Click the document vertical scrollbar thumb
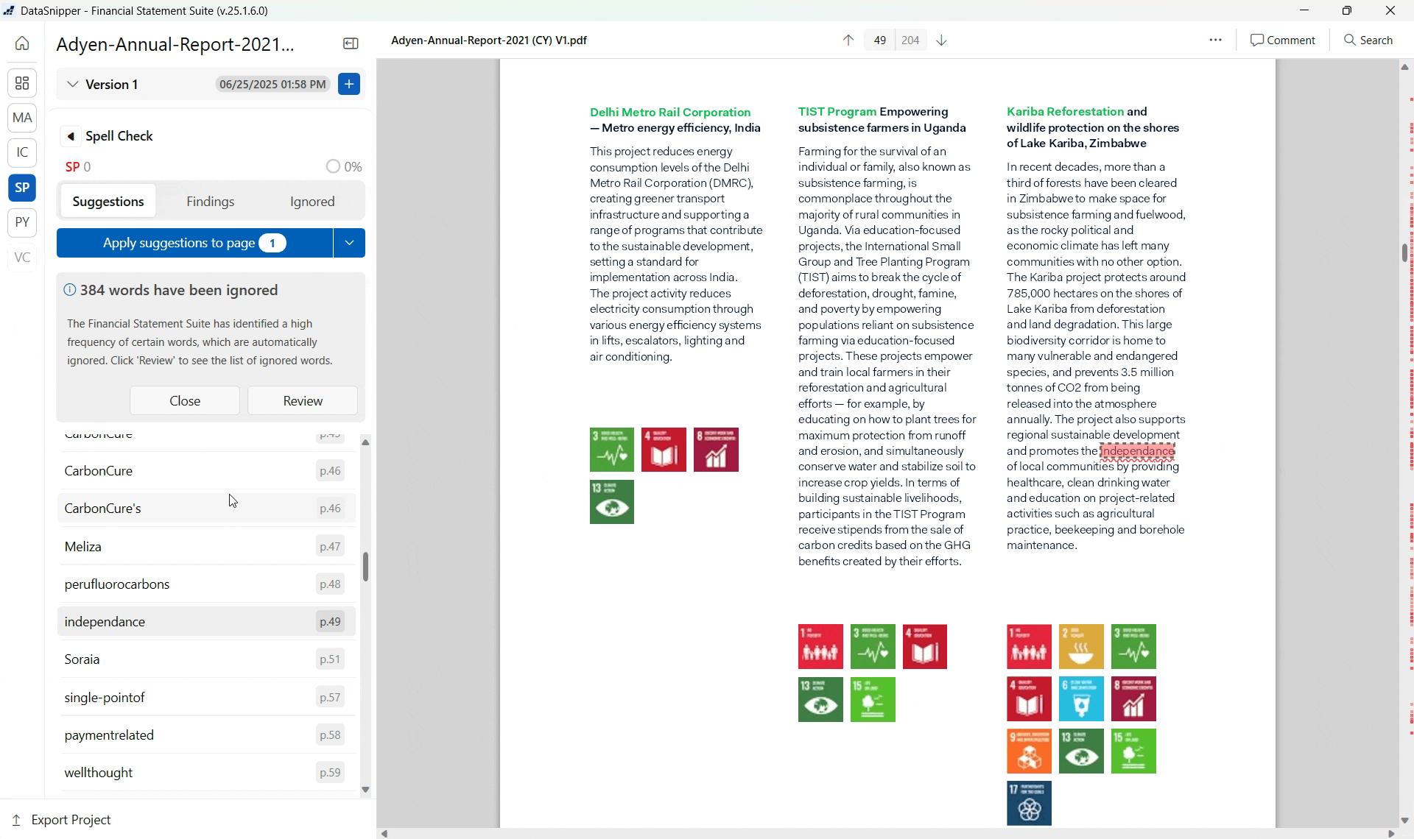 click(1404, 252)
